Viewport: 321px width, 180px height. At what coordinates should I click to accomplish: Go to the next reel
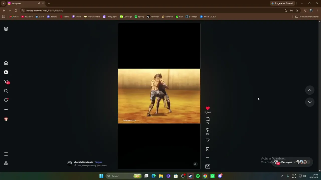coord(310,102)
